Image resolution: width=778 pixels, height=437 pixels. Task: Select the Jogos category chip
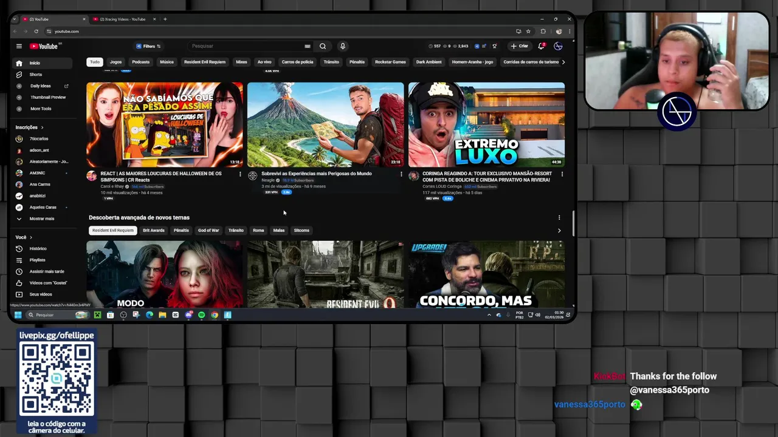click(115, 62)
